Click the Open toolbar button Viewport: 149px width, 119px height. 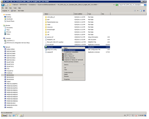click(x=13, y=11)
